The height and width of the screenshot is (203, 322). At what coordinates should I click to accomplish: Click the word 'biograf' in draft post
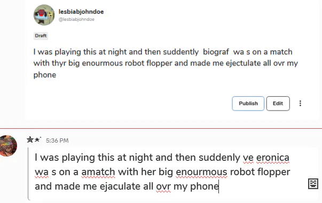click(216, 52)
